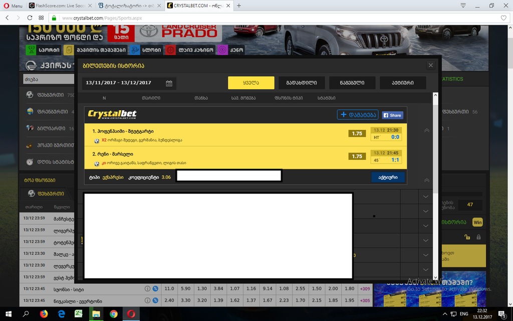513x321 pixels.
Task: Select the გადახდილი filter tab
Action: pyautogui.click(x=302, y=83)
